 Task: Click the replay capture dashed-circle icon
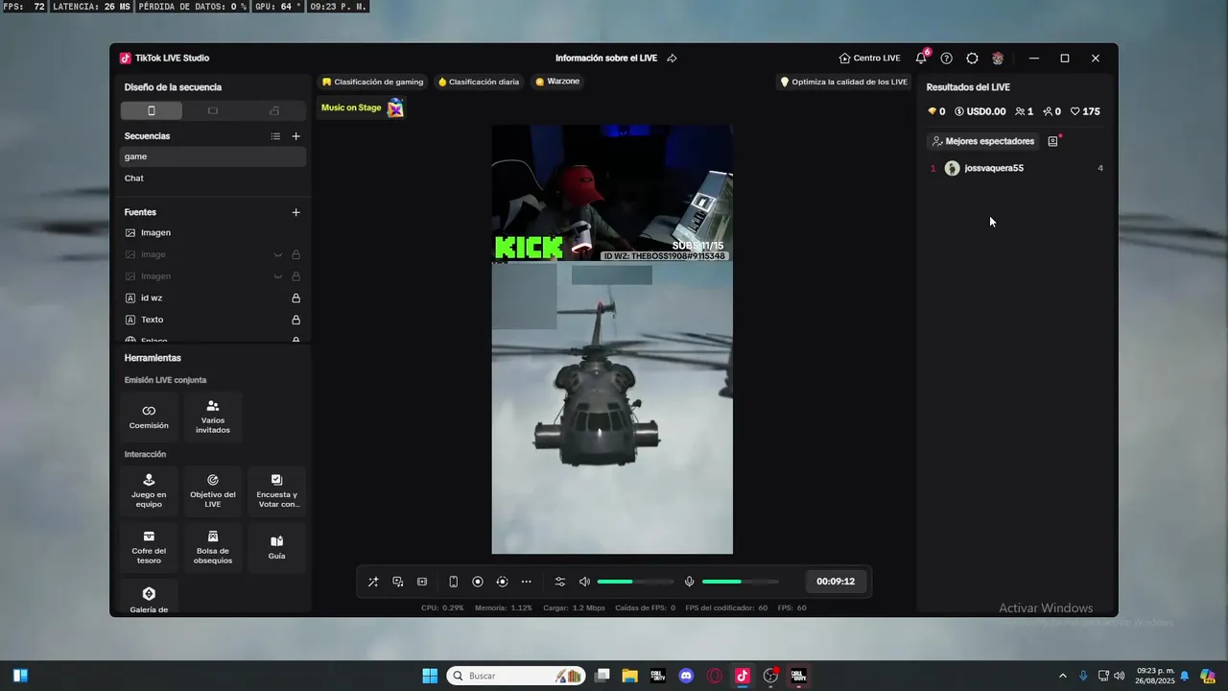[502, 582]
